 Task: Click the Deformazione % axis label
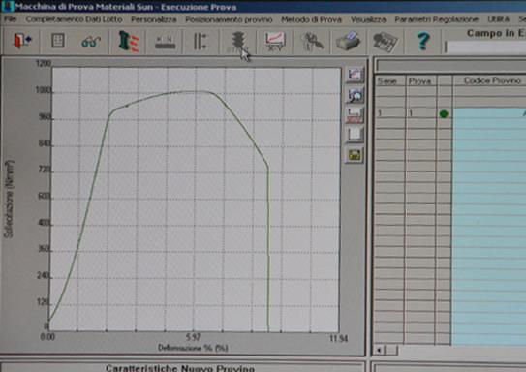click(x=193, y=348)
